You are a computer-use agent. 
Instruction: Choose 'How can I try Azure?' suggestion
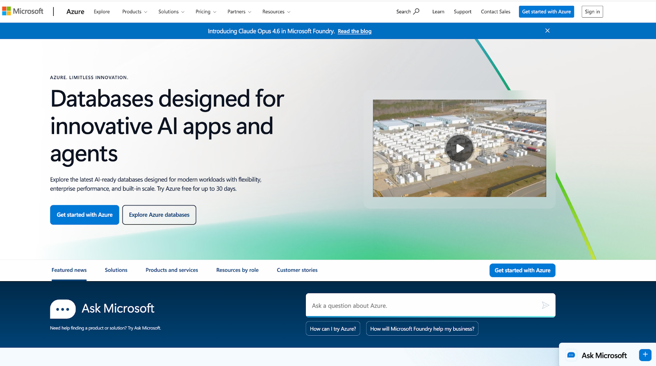(x=333, y=329)
